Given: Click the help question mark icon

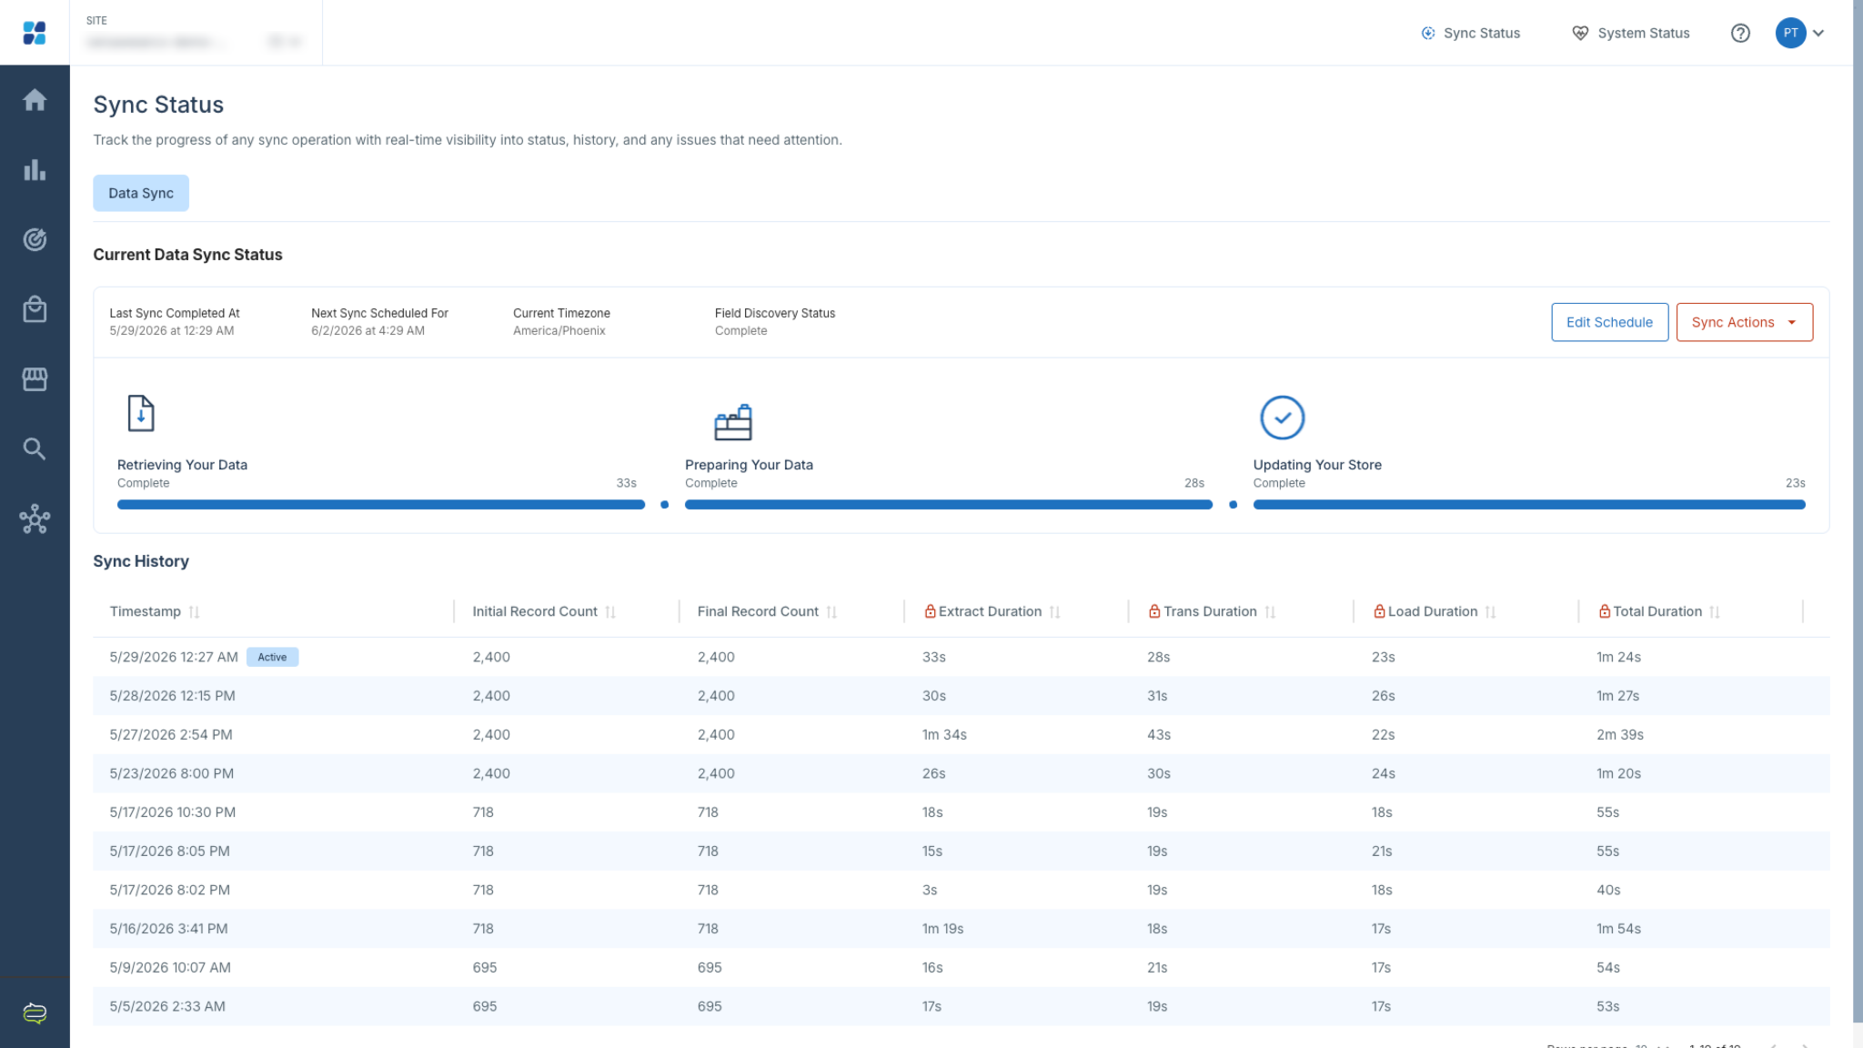Looking at the screenshot, I should [1740, 34].
